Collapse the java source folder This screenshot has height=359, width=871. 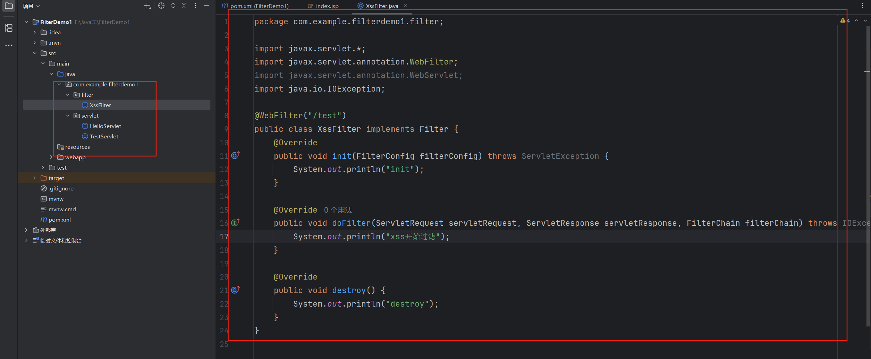click(51, 74)
